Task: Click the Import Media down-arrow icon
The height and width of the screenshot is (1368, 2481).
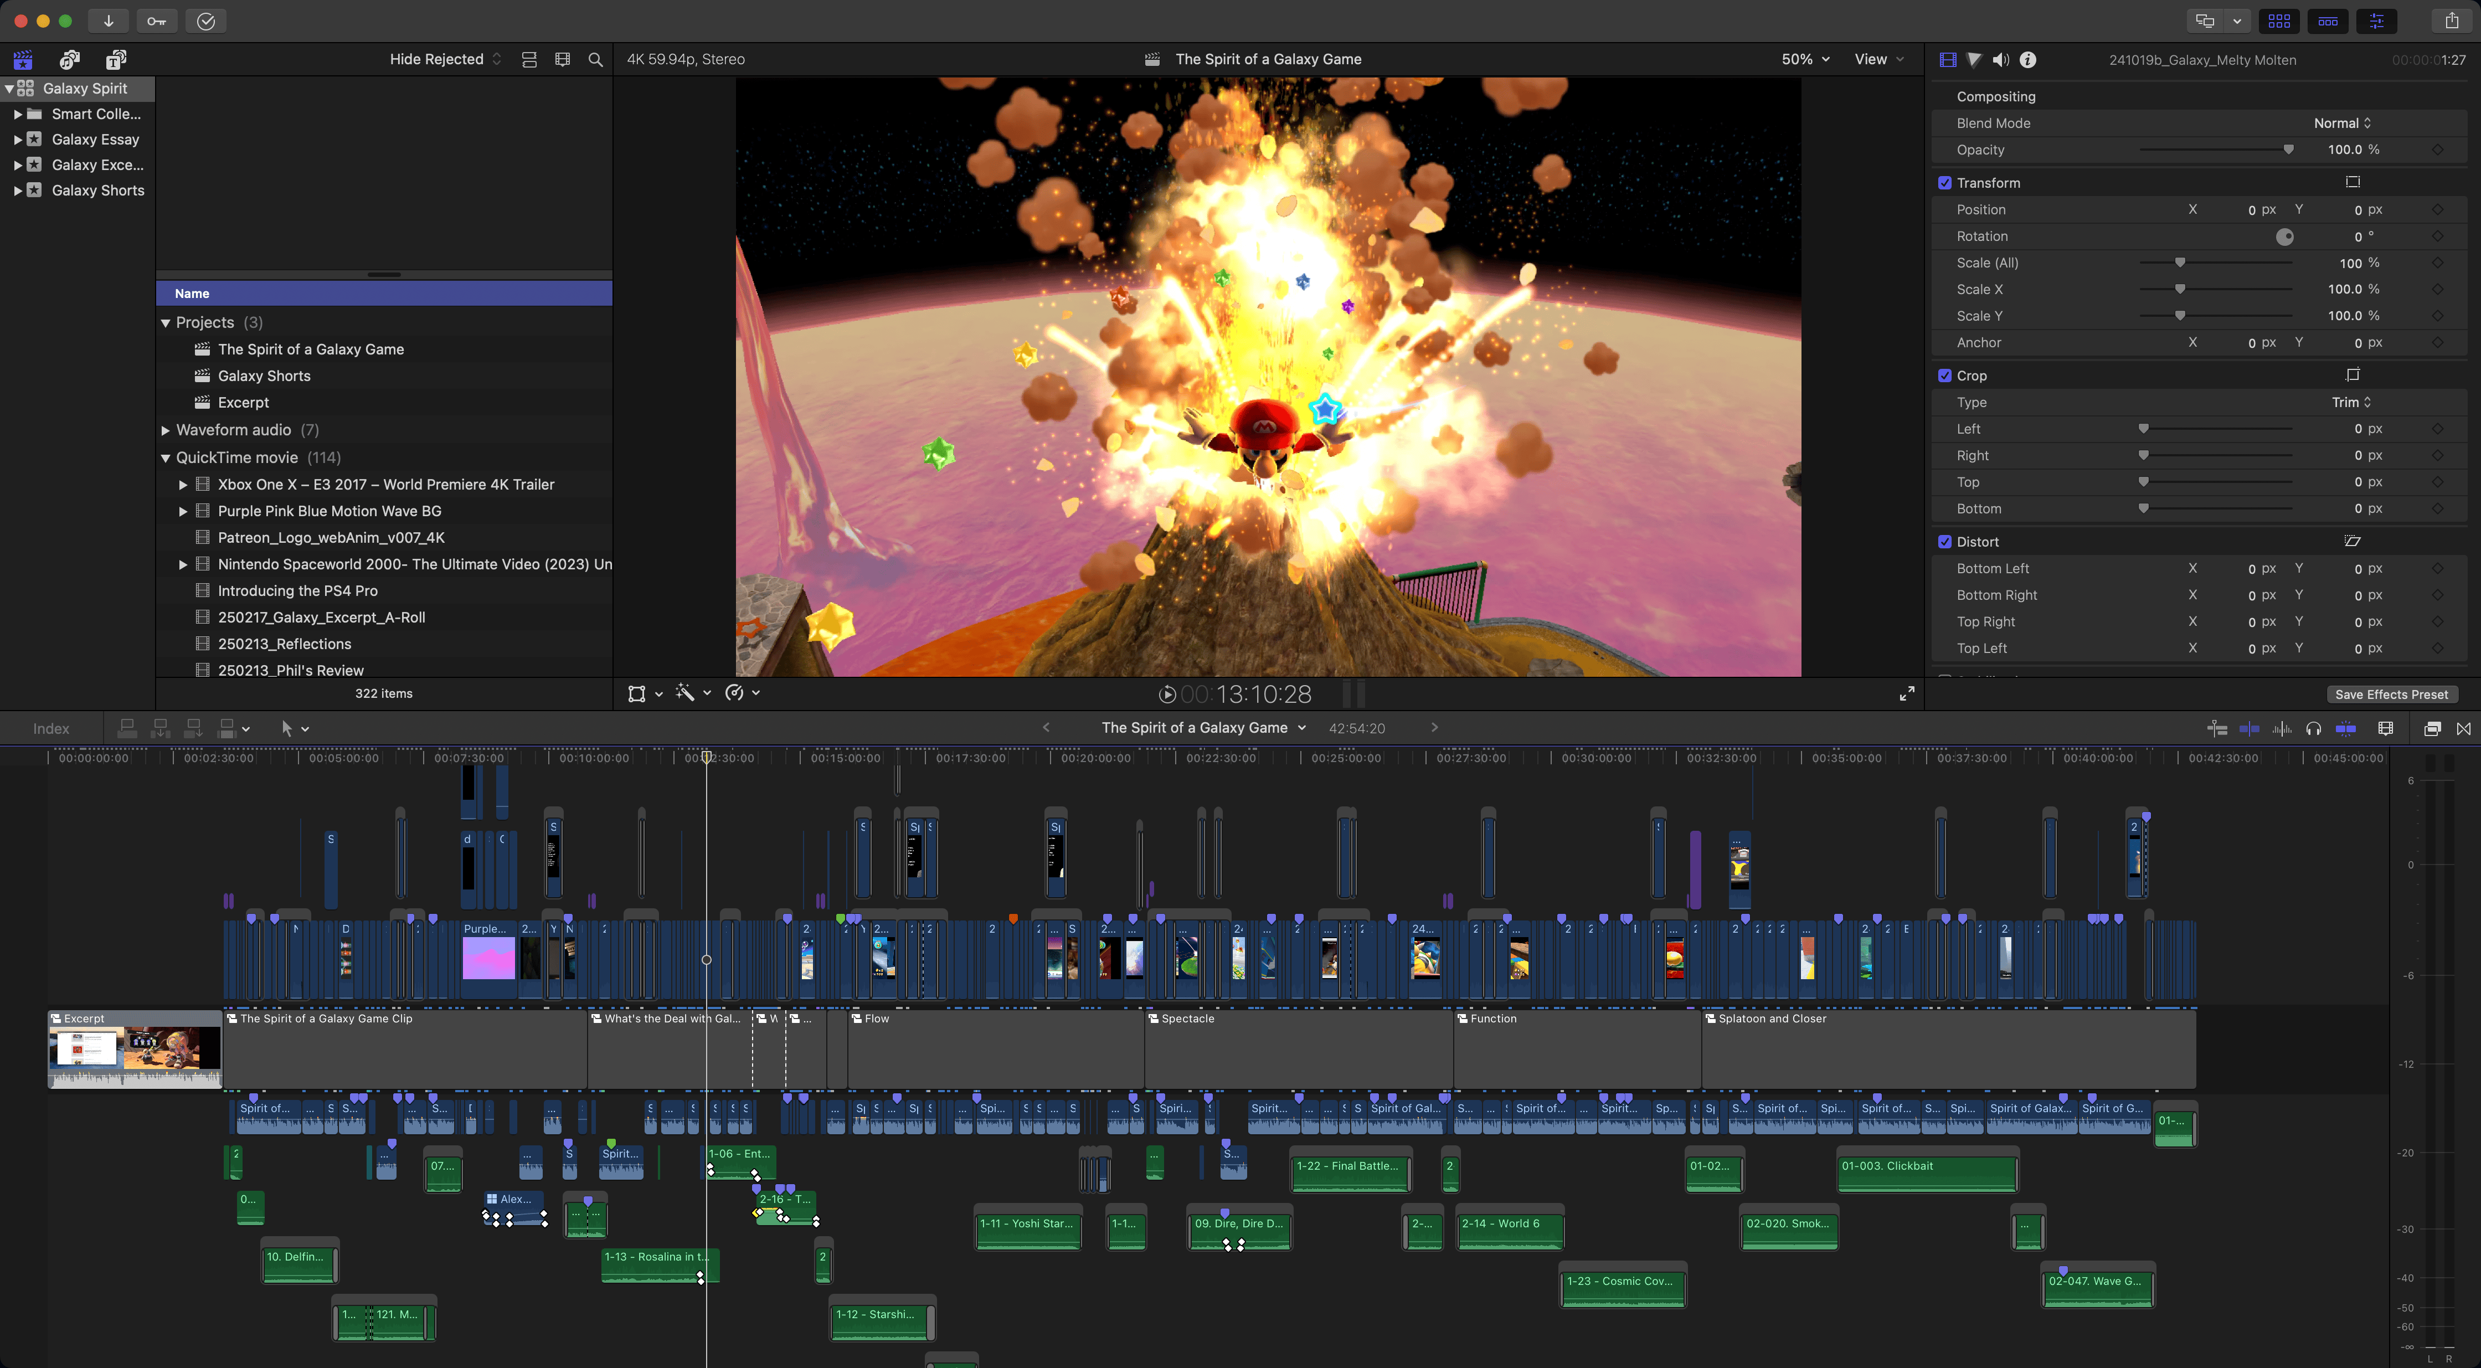Action: tap(108, 20)
